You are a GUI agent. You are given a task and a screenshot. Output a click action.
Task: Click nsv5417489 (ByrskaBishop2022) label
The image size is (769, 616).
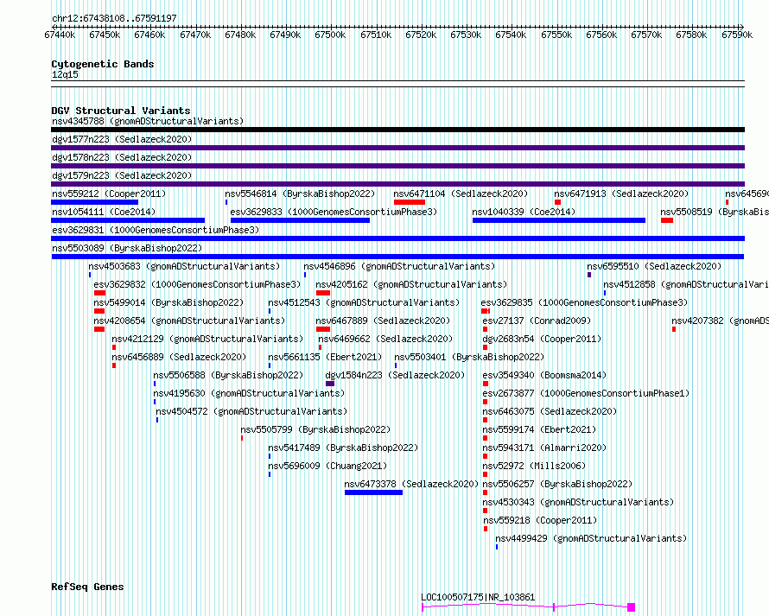tap(343, 448)
